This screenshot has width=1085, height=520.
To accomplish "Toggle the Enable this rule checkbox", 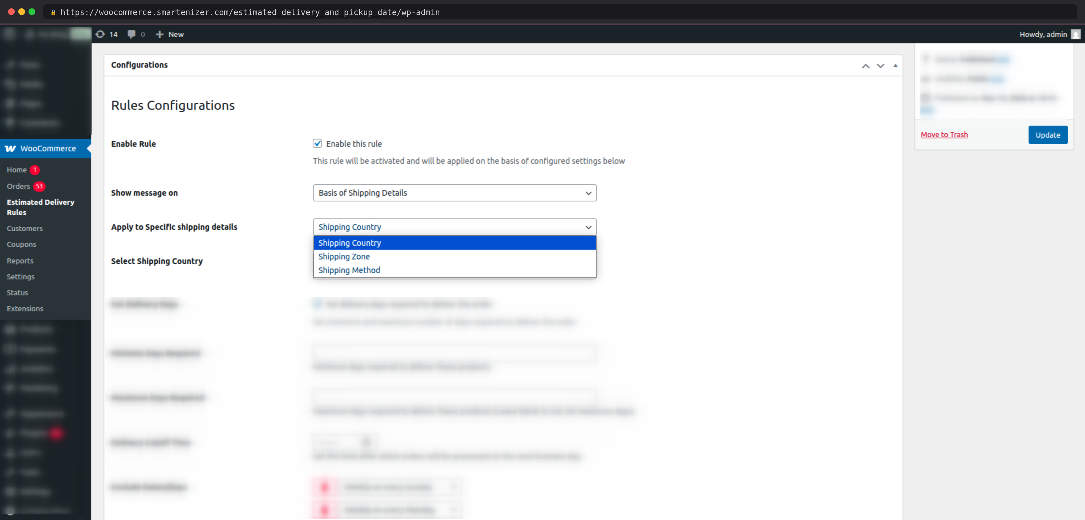I will click(317, 144).
